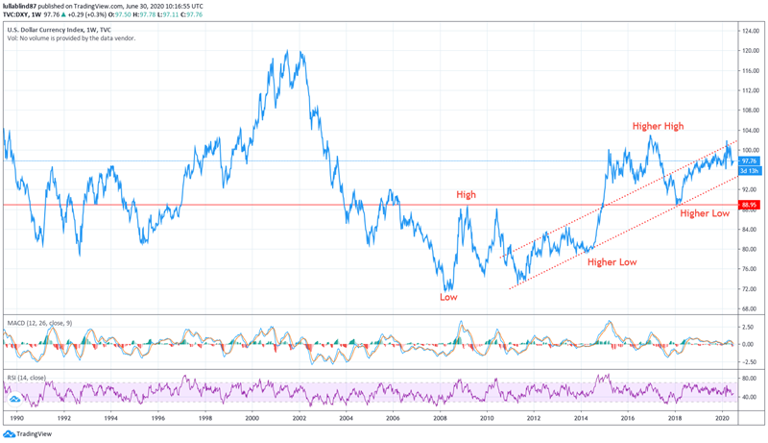768x443 pixels.
Task: Click the 2008 label on time axis
Action: [x=441, y=420]
